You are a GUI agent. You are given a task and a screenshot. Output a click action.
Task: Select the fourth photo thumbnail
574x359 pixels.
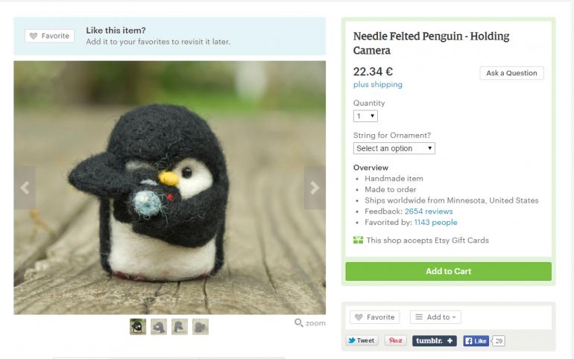pyautogui.click(x=201, y=326)
